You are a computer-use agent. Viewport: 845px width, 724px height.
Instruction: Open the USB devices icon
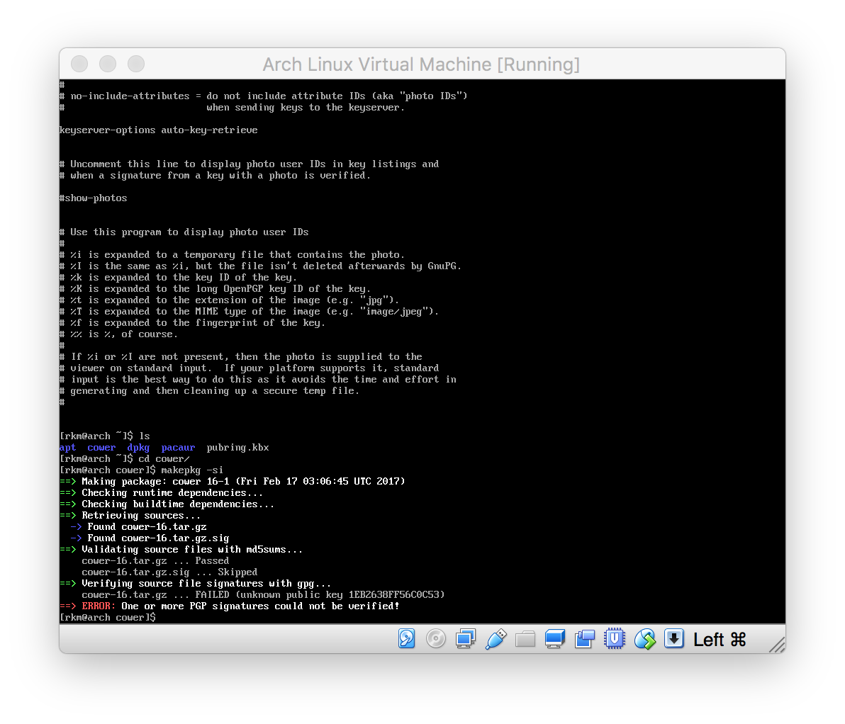[496, 639]
